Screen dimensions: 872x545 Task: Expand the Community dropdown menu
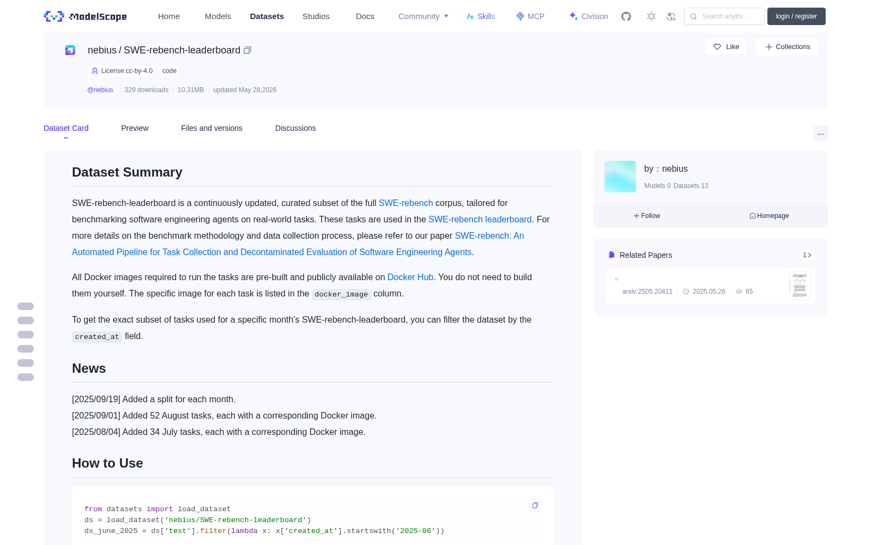(423, 16)
